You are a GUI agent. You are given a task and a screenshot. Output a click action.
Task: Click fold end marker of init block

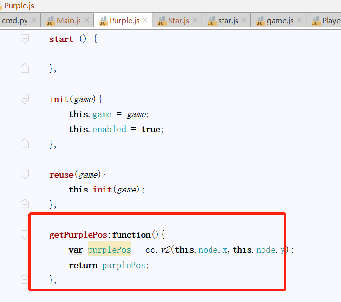[x=25, y=143]
